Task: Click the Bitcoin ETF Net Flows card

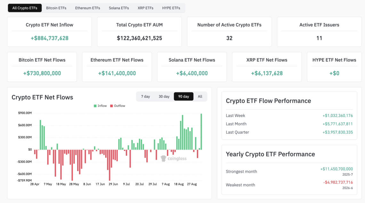Action: click(42, 67)
